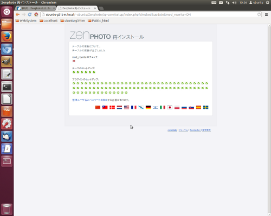Open a new browser tab
Image resolution: width=271 pixels, height=216 pixels.
pos(101,8)
